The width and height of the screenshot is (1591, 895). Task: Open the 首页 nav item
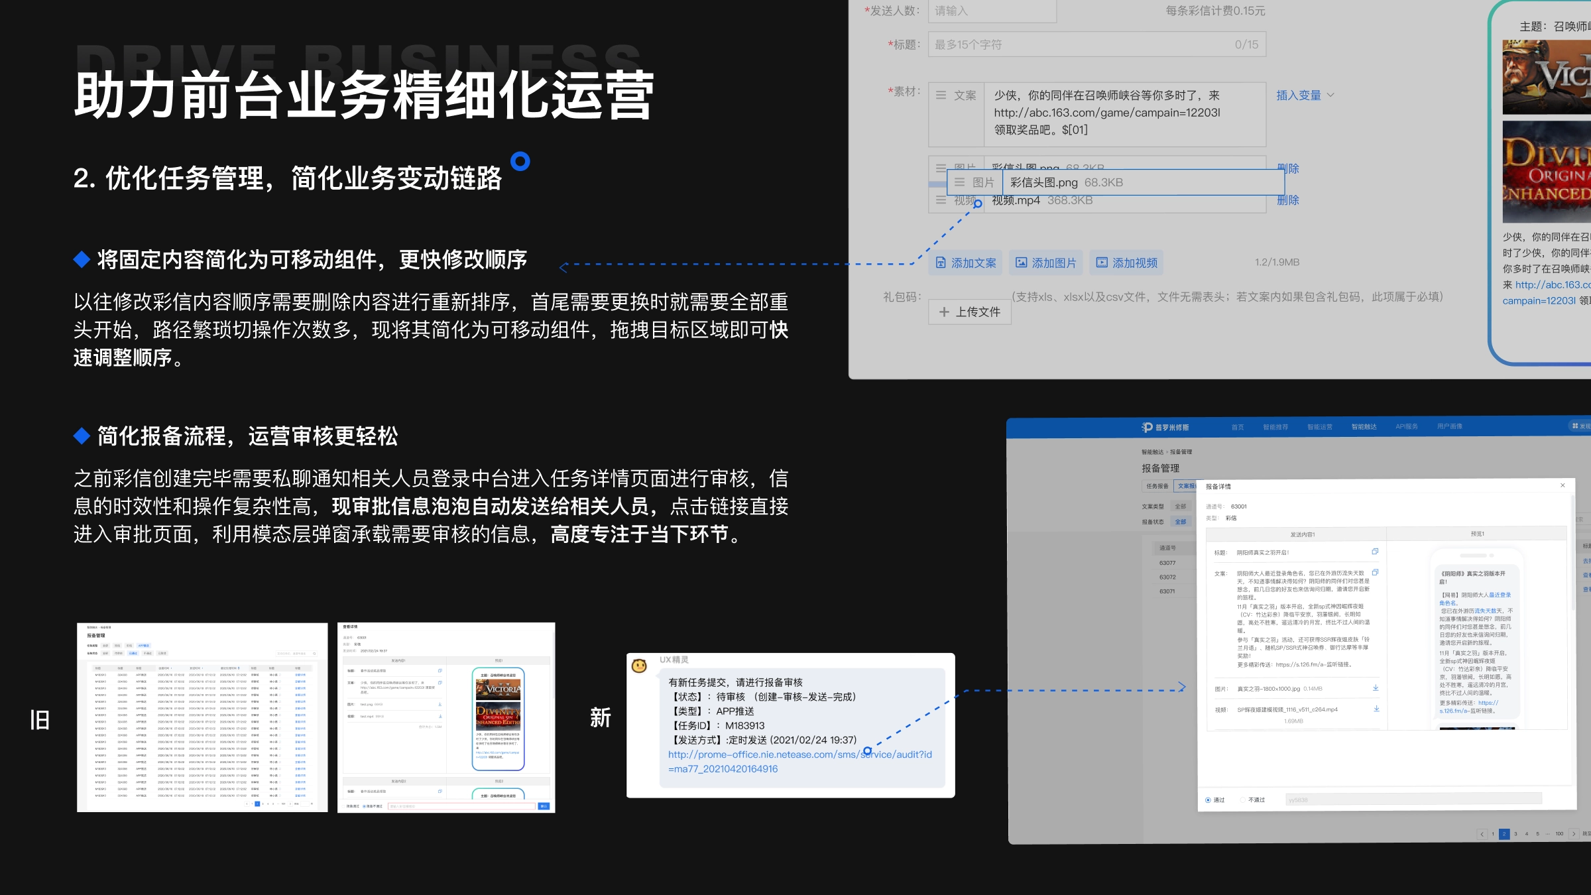click(1238, 427)
